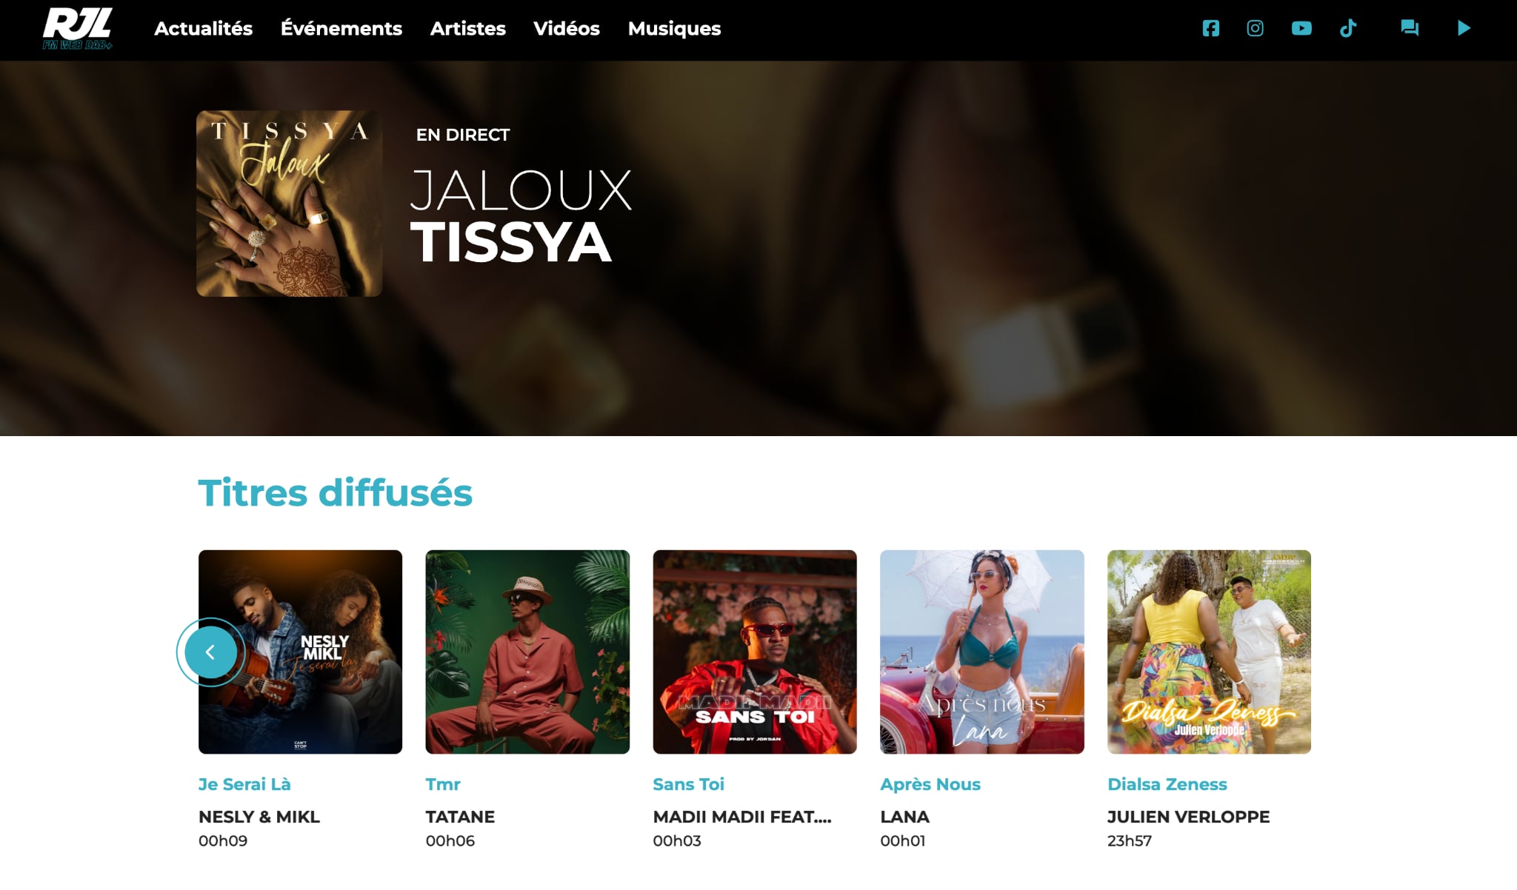Open the Actualités menu item
1517x890 pixels.
(x=203, y=28)
